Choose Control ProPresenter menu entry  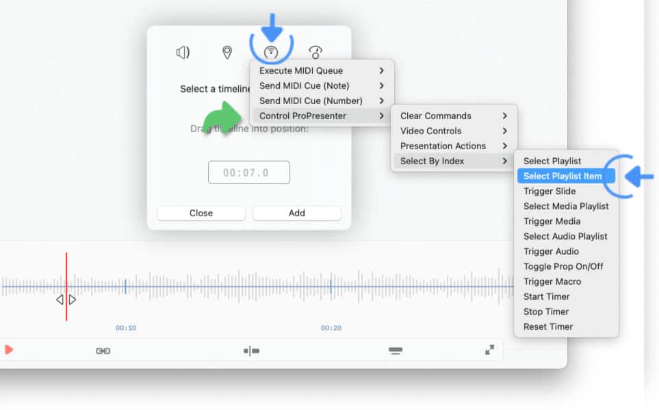point(322,116)
